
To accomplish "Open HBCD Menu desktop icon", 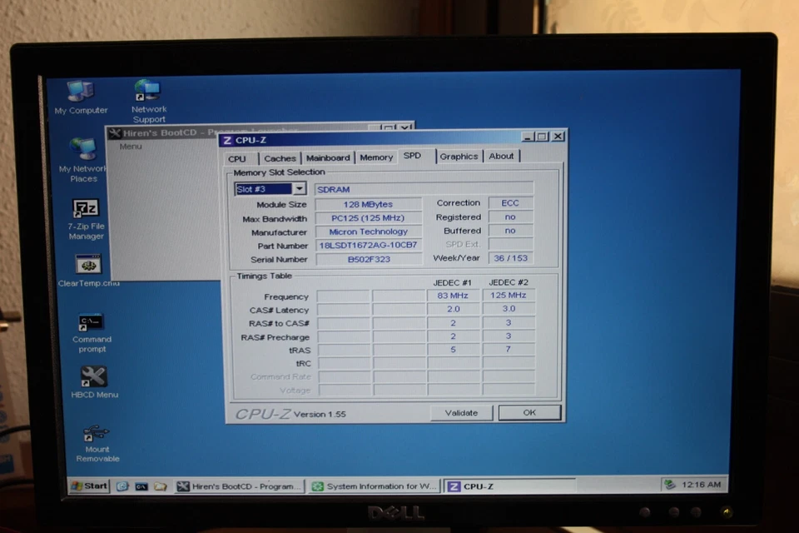I will tap(94, 382).
